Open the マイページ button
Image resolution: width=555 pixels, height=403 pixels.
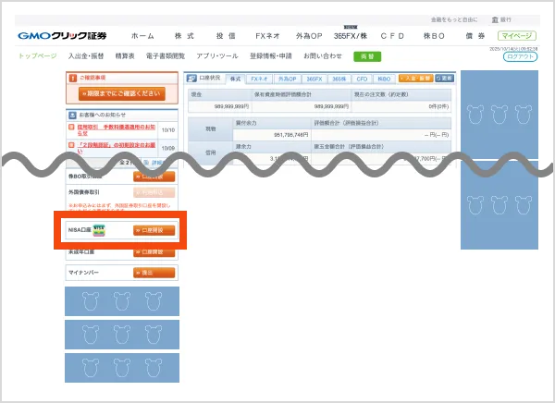[516, 36]
